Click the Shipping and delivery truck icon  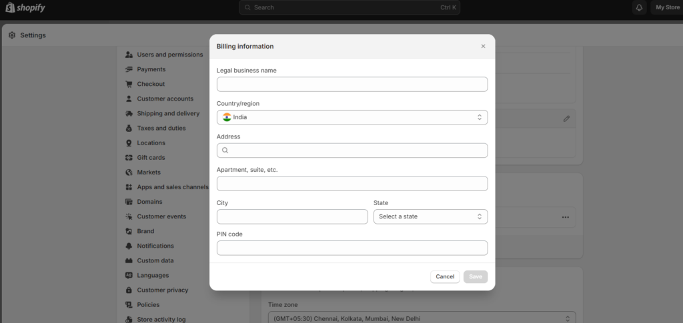[129, 113]
